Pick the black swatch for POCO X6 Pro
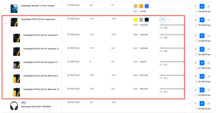 tap(147, 20)
